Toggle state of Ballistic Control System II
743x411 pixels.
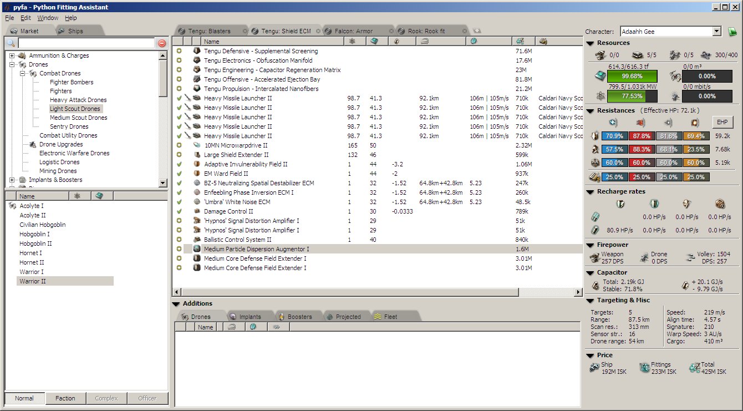(x=179, y=240)
